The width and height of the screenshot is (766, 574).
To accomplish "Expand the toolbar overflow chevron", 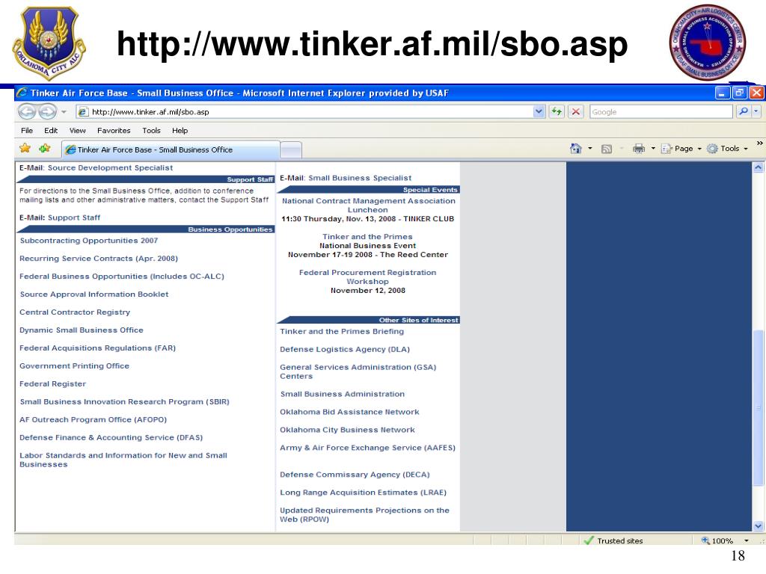I will point(760,143).
